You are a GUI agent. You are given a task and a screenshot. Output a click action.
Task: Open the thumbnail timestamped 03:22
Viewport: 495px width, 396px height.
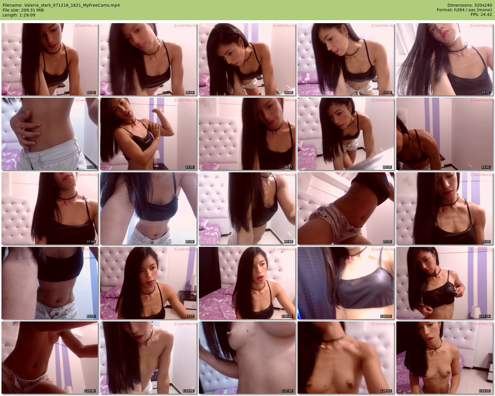[50, 59]
